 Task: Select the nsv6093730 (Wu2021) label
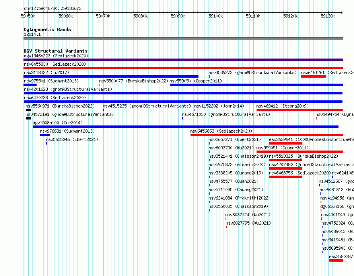tap(231, 148)
